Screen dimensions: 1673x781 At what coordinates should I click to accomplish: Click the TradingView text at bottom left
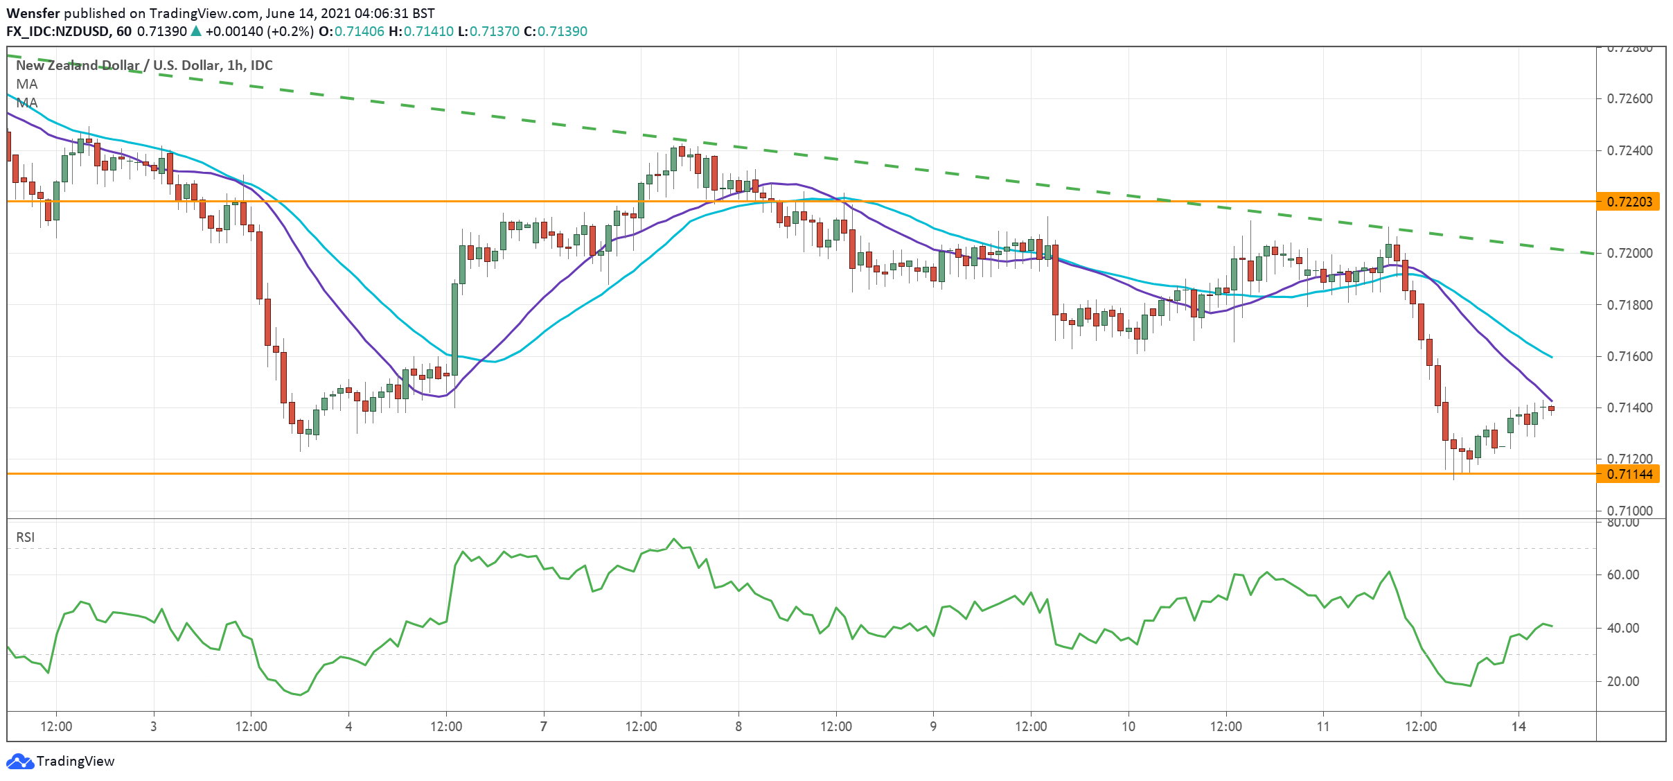[x=75, y=762]
